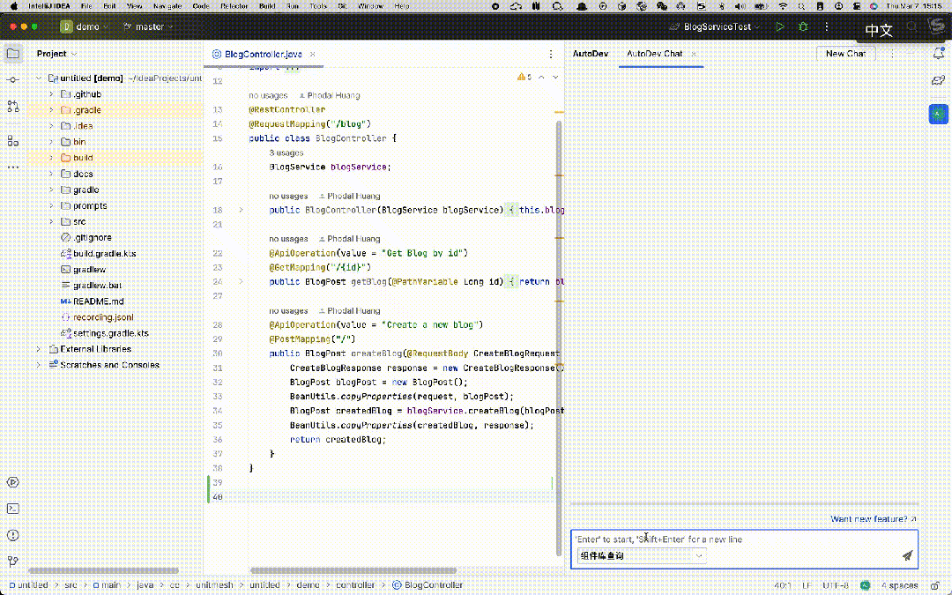Click the send message paper plane icon

(x=907, y=555)
